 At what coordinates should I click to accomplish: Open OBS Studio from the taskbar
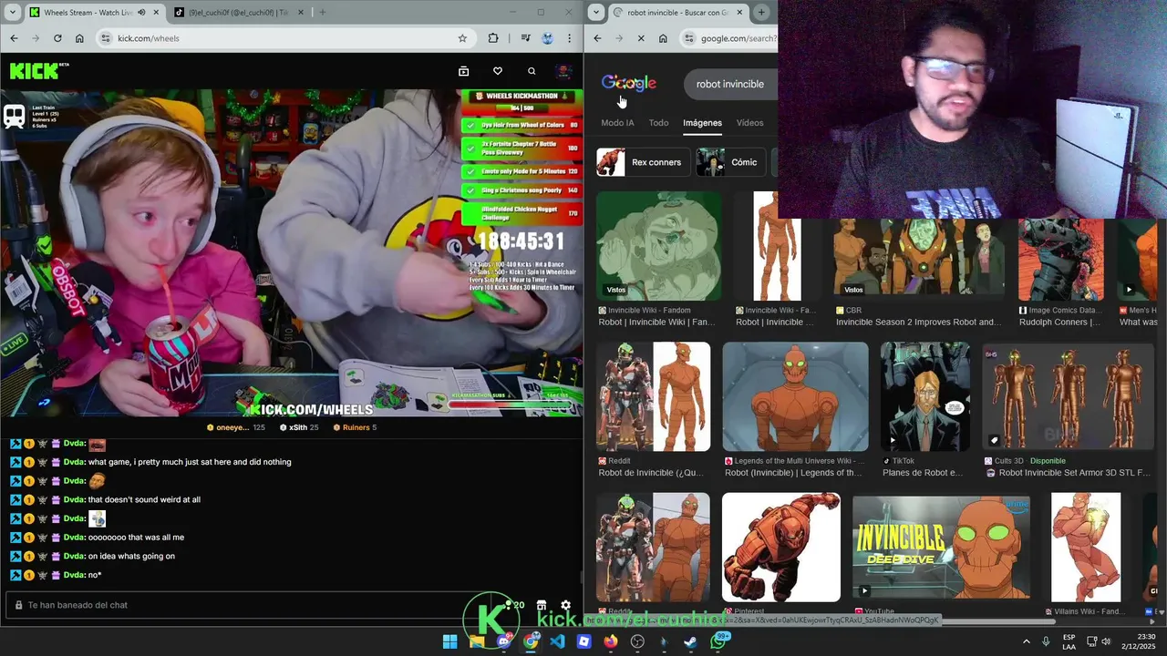[x=637, y=641]
